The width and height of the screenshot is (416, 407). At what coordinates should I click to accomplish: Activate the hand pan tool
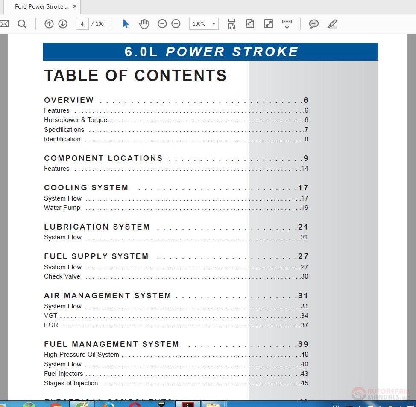[x=144, y=24]
